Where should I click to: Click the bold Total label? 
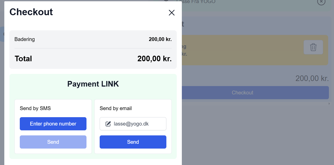pyautogui.click(x=23, y=59)
